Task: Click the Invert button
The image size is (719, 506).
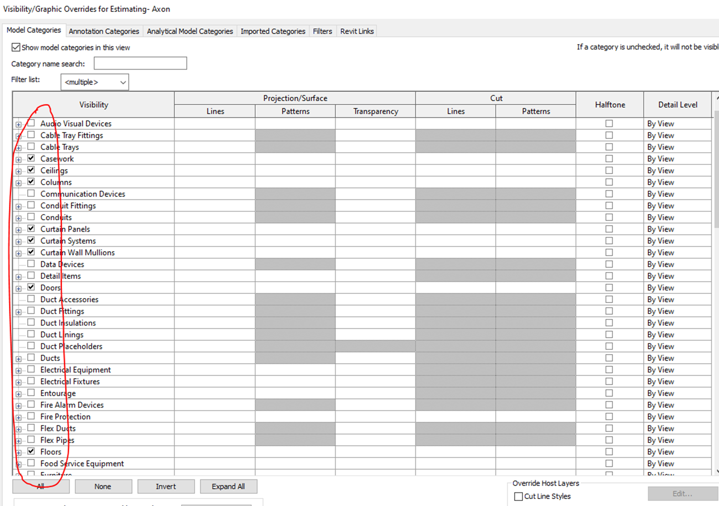Action: coord(166,486)
